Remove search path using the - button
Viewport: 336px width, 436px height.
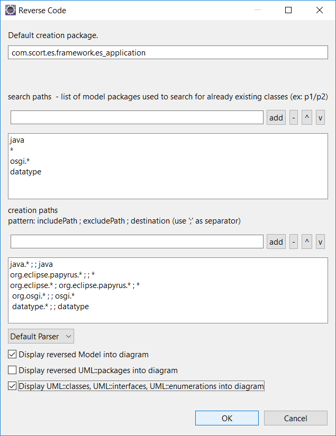[x=294, y=118]
